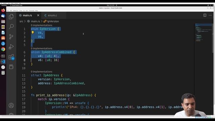The width and height of the screenshot is (215, 121).
Task: Open the Go menu
Action: (24, 10)
